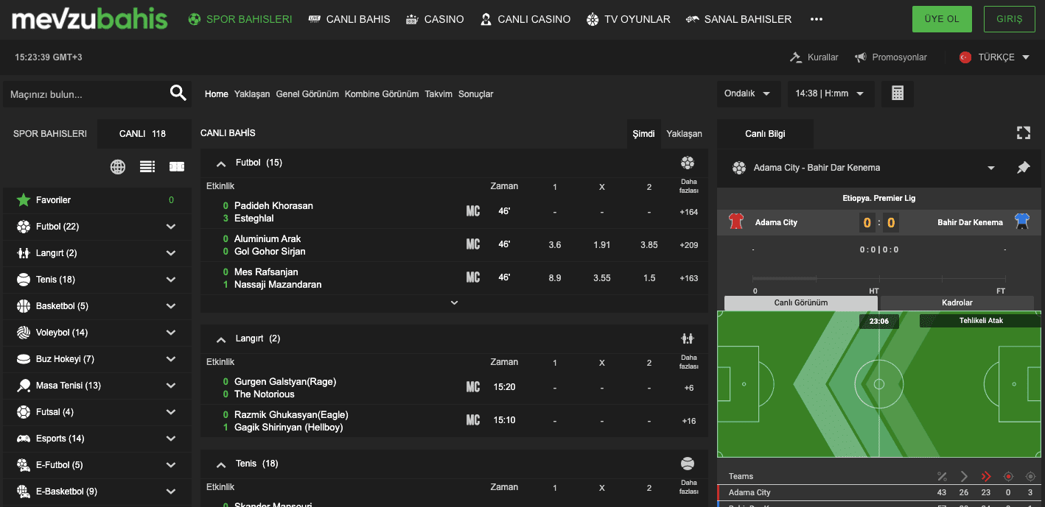Click the Futbol section soccer ball icon
Image resolution: width=1045 pixels, height=507 pixels.
(688, 163)
